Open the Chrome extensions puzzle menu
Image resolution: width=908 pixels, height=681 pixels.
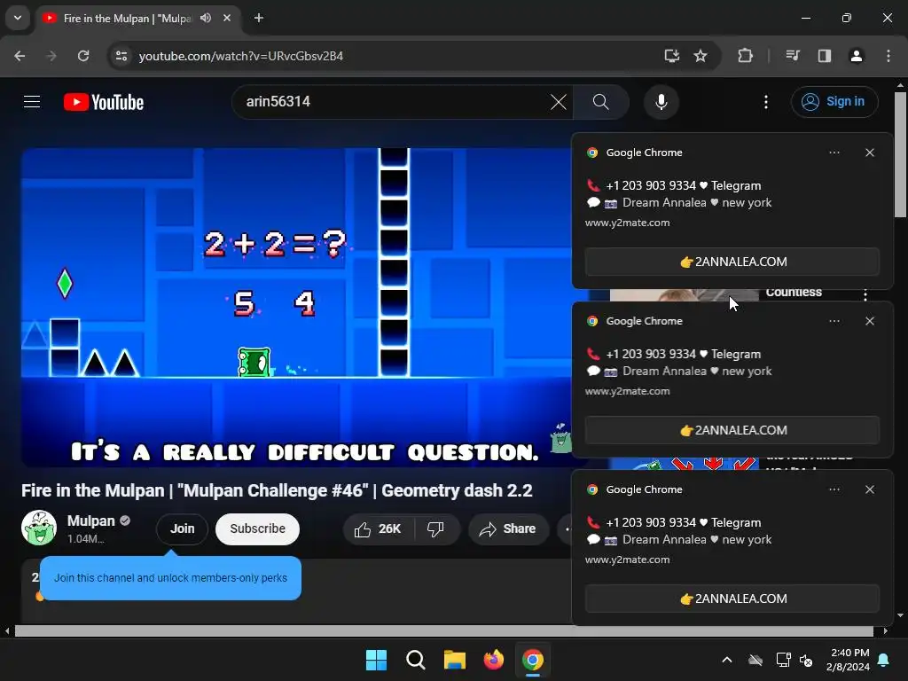click(x=745, y=56)
